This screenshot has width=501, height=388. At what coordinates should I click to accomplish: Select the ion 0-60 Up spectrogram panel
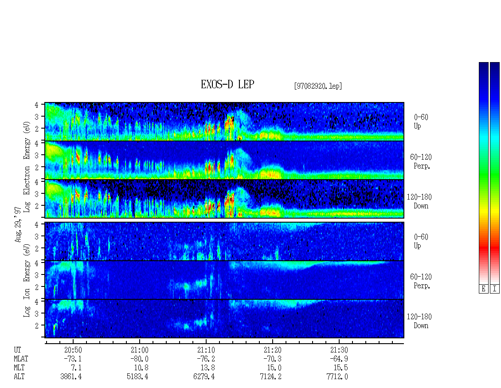(224, 241)
